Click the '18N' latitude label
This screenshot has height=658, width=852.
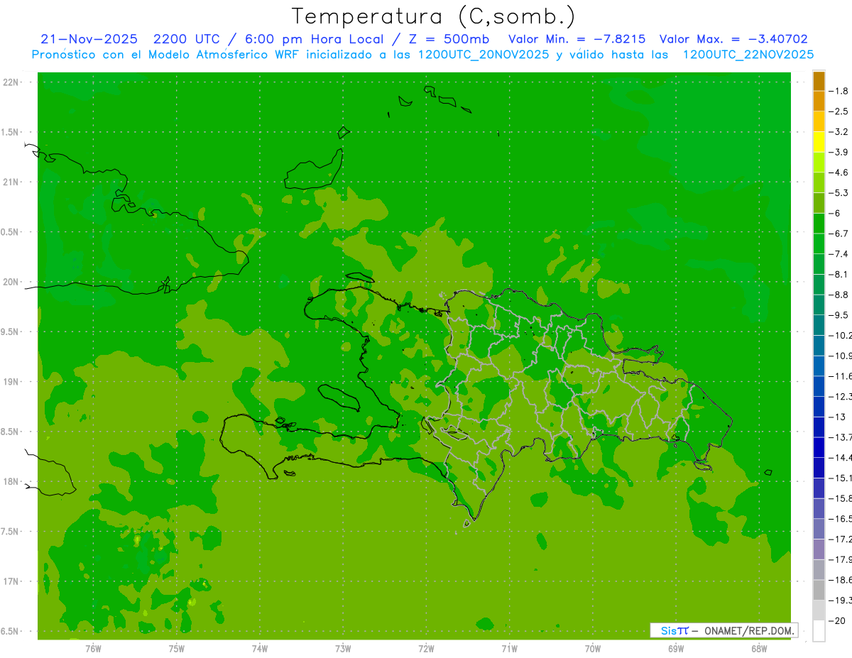[x=11, y=481]
